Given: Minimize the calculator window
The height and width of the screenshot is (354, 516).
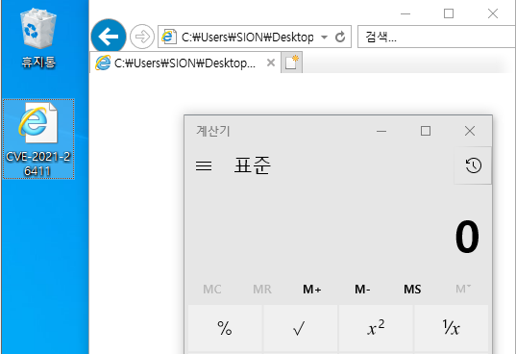Looking at the screenshot, I should (381, 131).
